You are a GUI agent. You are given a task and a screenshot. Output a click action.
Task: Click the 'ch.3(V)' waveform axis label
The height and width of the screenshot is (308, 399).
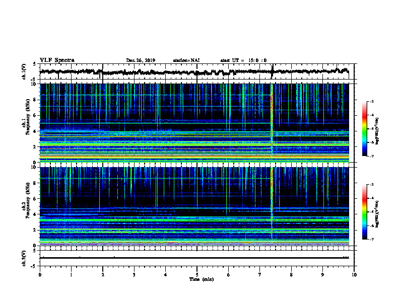coord(24,259)
